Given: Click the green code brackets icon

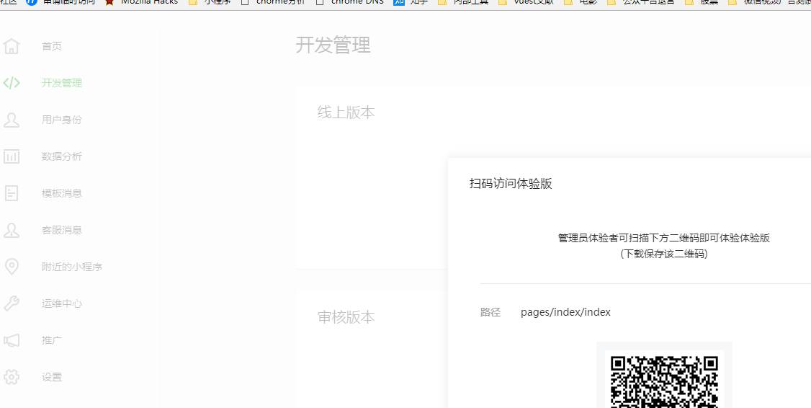Looking at the screenshot, I should (x=12, y=83).
